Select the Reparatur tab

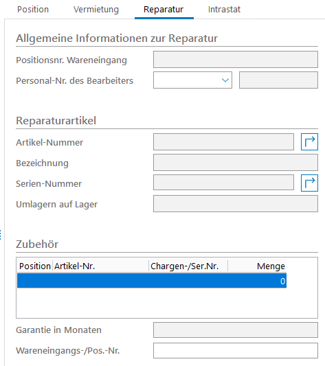164,10
